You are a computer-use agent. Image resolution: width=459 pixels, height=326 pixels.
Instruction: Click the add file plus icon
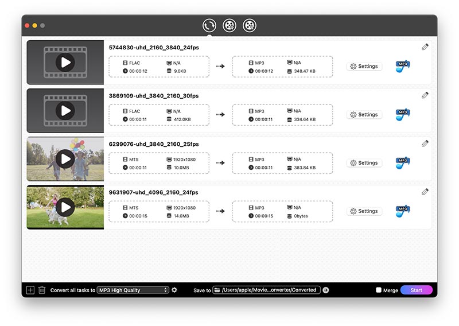pyautogui.click(x=30, y=290)
